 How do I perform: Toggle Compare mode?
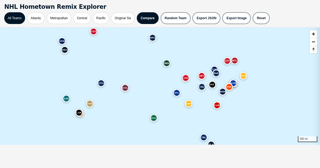(x=148, y=18)
